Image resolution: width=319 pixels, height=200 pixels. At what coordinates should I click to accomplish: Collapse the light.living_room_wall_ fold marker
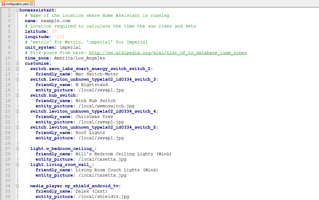pyautogui.click(x=17, y=165)
